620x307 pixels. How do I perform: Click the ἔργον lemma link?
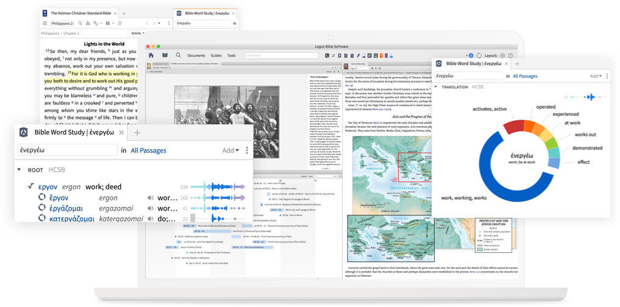pos(59,198)
